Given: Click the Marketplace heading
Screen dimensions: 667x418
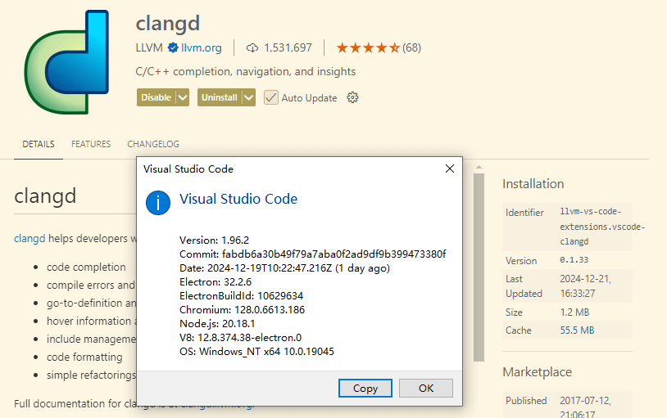Looking at the screenshot, I should (537, 372).
